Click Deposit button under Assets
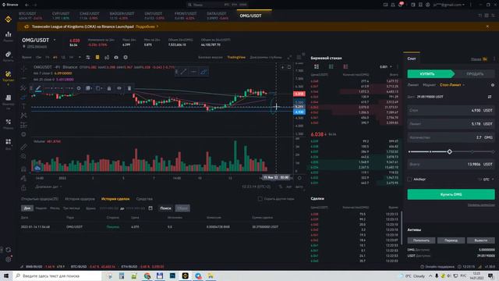Viewport: 499px width, 281px height. click(x=421, y=240)
